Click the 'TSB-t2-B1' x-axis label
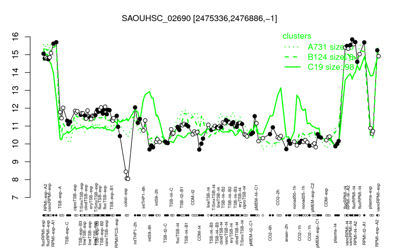Image resolution: width=402 pixels, height=251 pixels. [x=181, y=197]
